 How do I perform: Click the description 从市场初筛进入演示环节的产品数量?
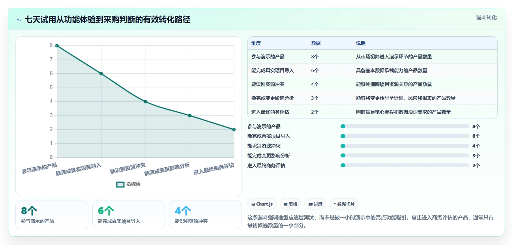pyautogui.click(x=394, y=57)
